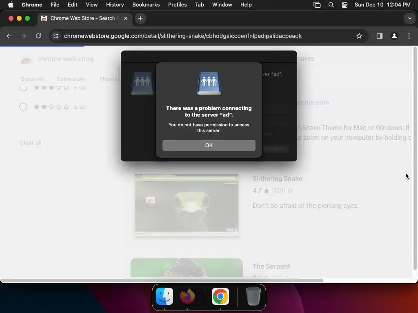418x313 pixels.
Task: Click the date and time clock
Action: (382, 5)
